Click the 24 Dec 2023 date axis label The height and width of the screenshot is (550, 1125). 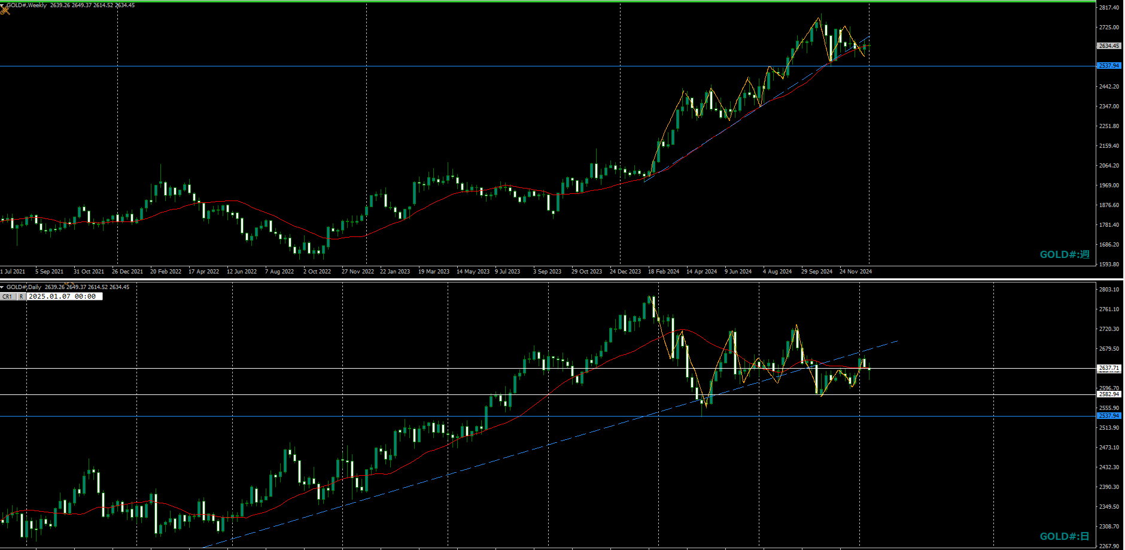(x=625, y=272)
